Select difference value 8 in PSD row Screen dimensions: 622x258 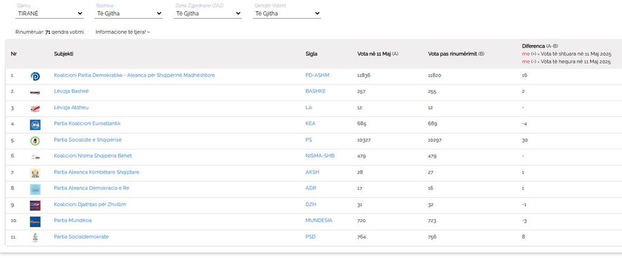(x=523, y=237)
